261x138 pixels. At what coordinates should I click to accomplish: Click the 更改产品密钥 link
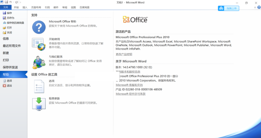click(x=124, y=54)
